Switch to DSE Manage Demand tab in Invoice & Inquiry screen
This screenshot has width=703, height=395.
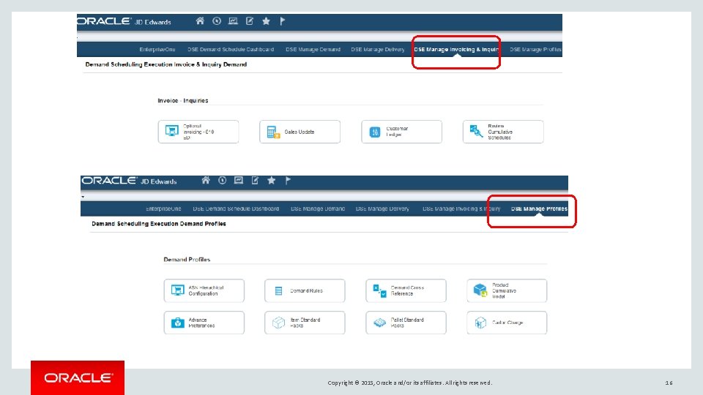click(x=313, y=49)
